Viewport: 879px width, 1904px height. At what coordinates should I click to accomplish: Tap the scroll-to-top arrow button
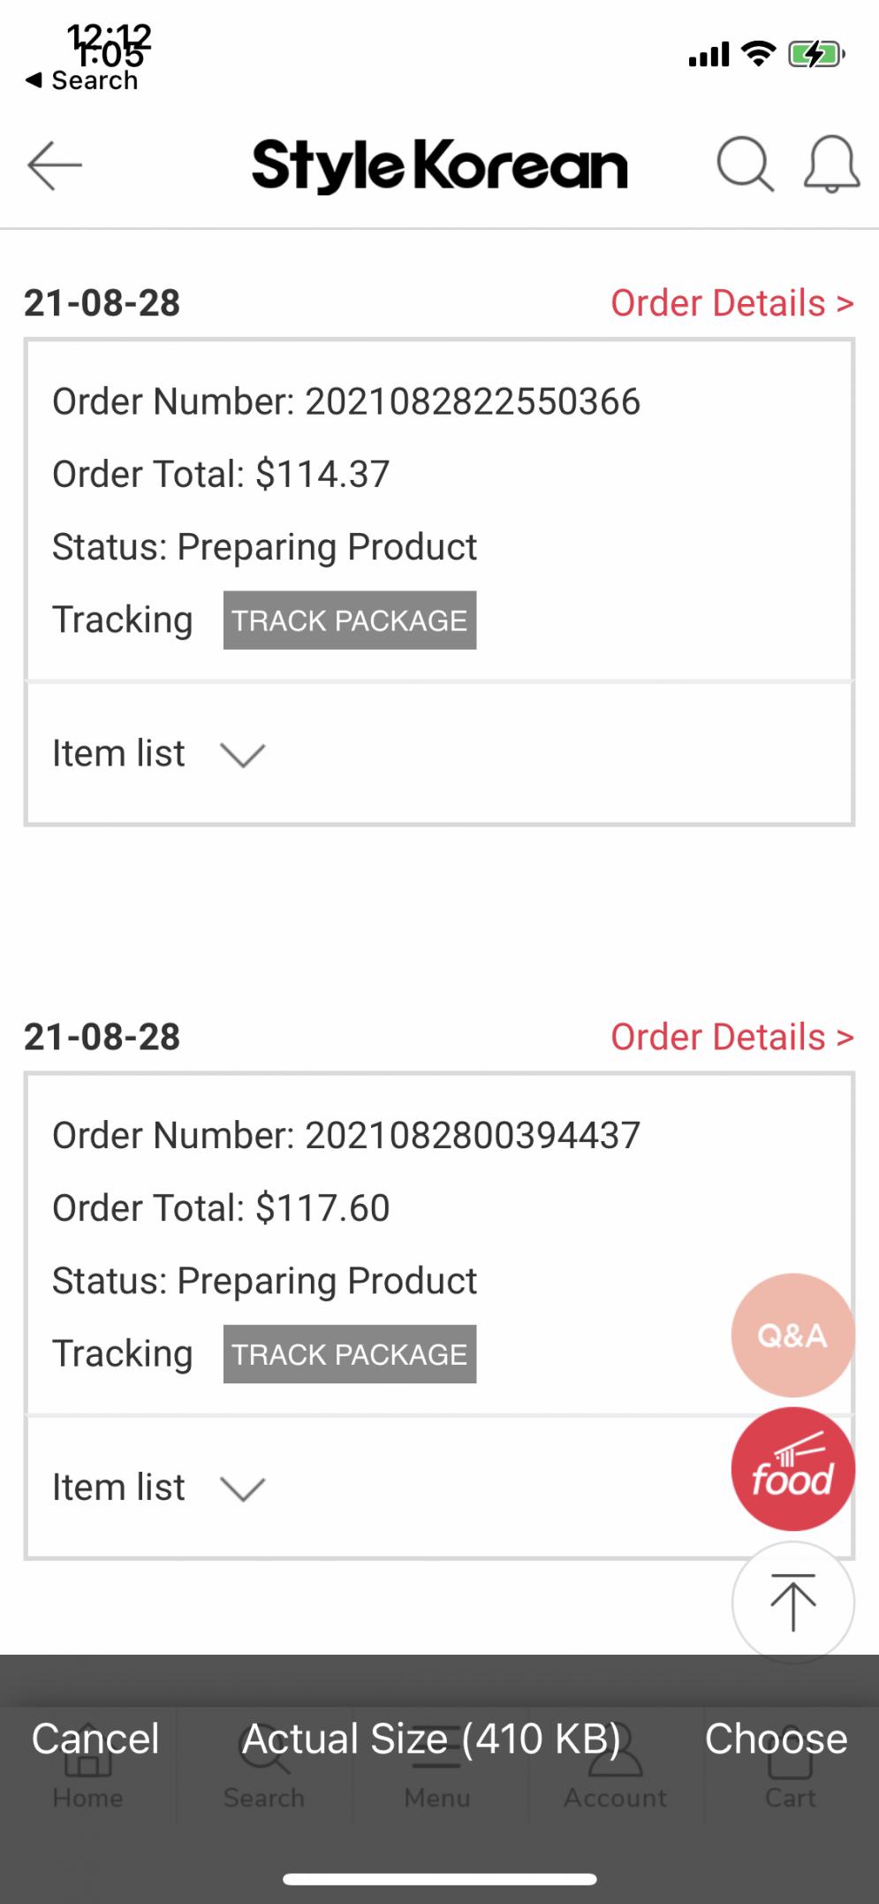tap(792, 1602)
